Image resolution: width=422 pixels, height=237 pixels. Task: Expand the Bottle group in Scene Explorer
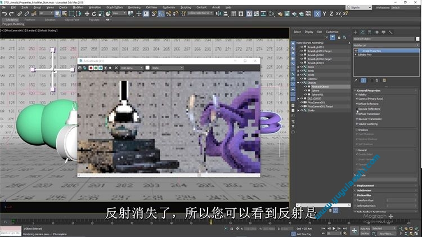point(298,71)
